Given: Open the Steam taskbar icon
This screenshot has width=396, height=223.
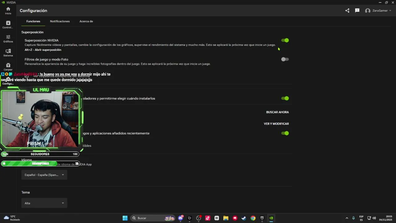Looking at the screenshot, I should click(x=244, y=218).
